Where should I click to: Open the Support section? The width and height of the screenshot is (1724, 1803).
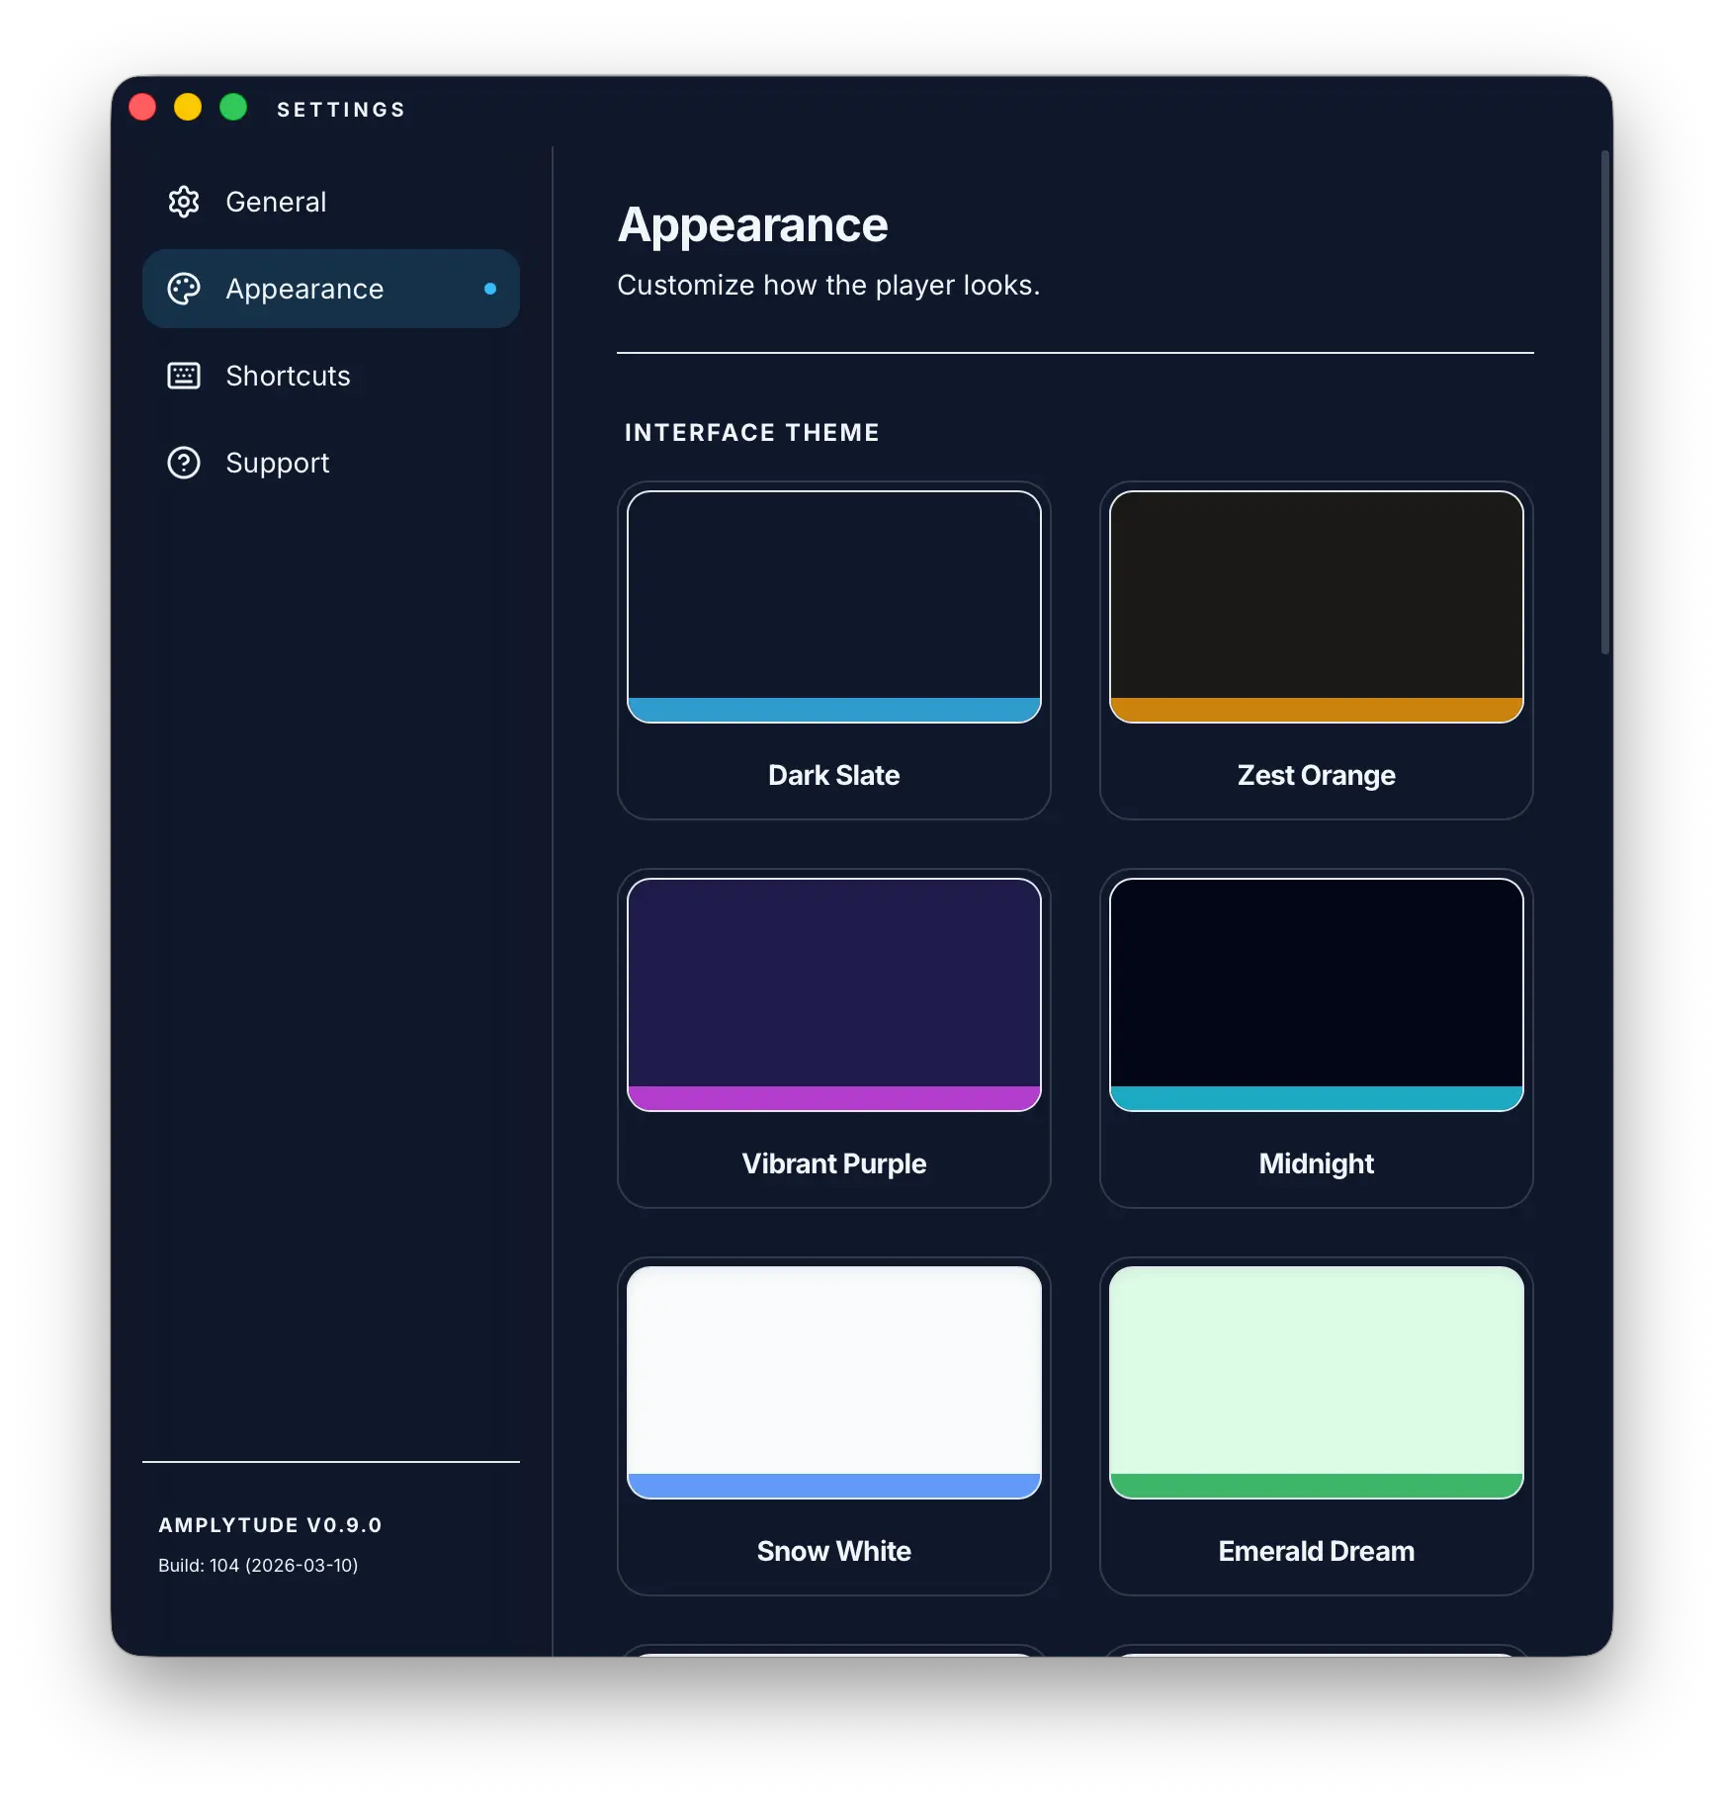(x=278, y=463)
